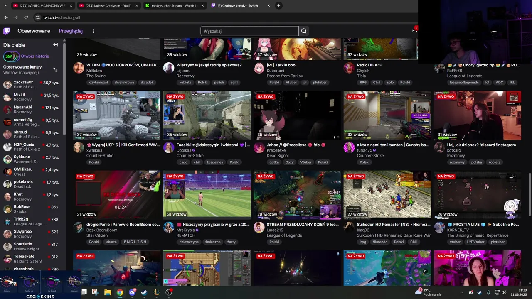Open zackrawrr channel in sidebar
This screenshot has height=299, width=532.
point(32,85)
